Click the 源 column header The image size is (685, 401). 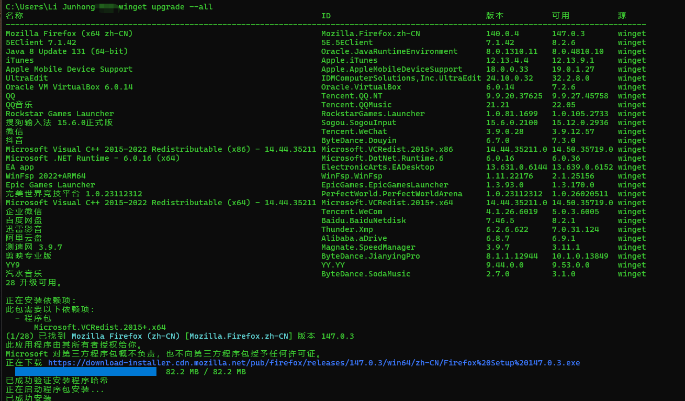(x=622, y=16)
